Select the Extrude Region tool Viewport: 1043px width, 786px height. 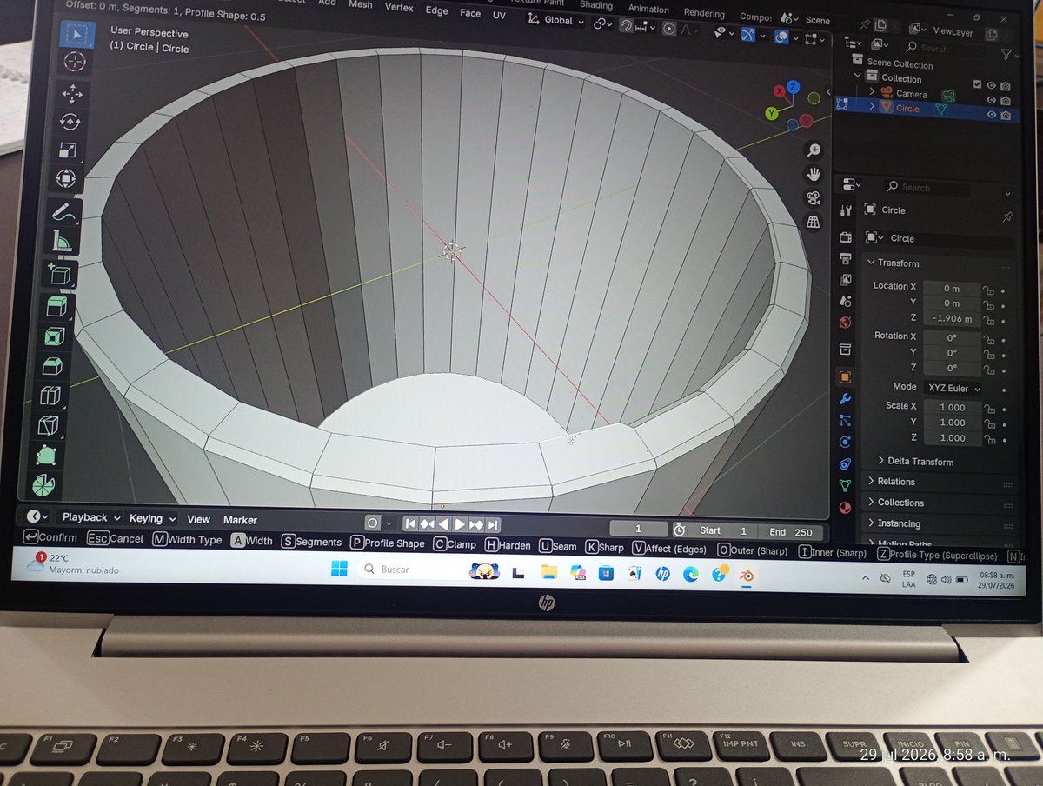pyautogui.click(x=56, y=307)
